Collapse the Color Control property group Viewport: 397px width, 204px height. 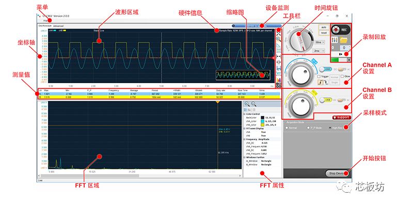245,114
